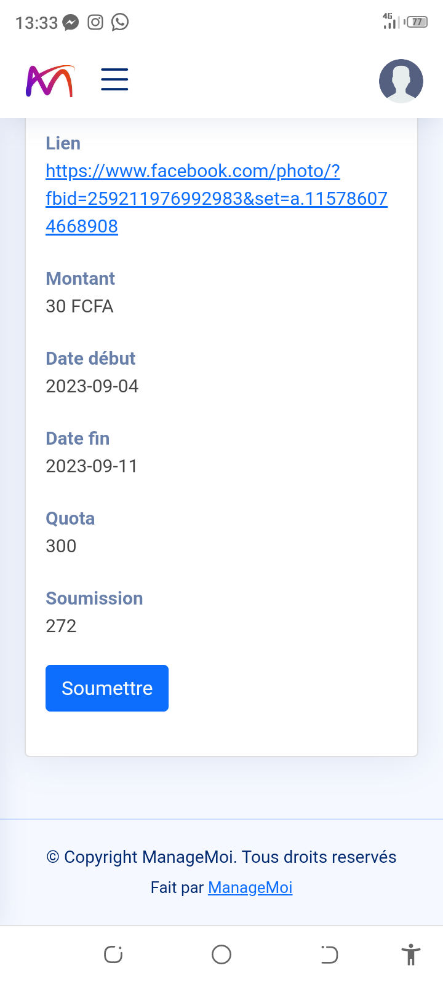Tap the battery indicator in status bar
The height and width of the screenshot is (984, 443).
[417, 22]
